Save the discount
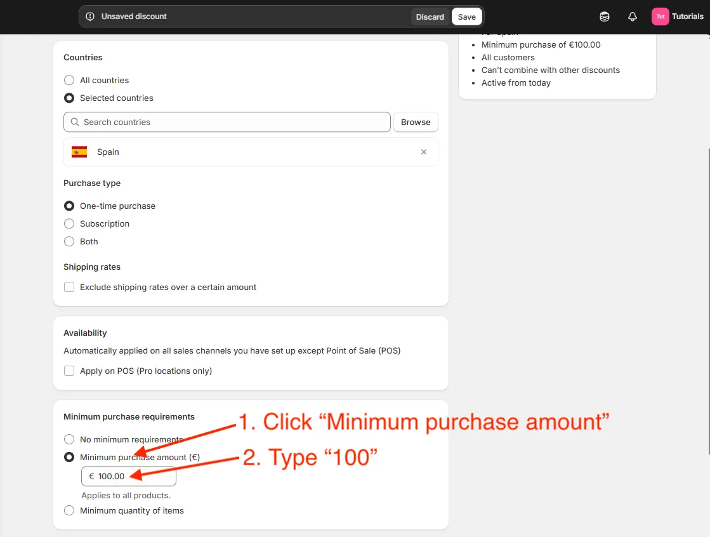The height and width of the screenshot is (537, 710). [466, 17]
